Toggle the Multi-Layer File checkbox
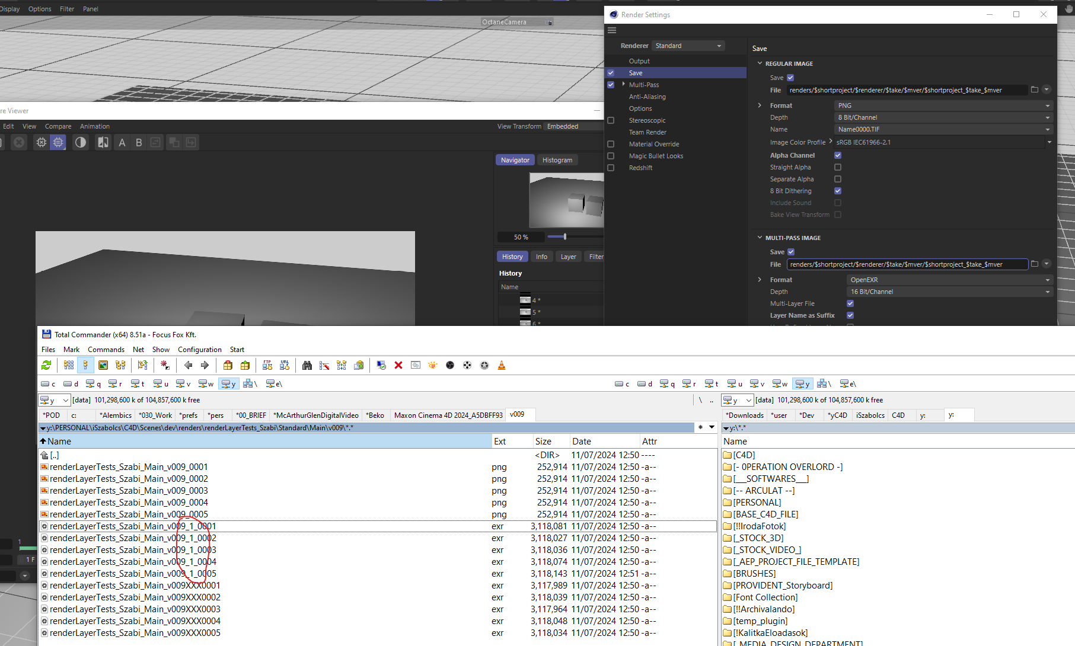Viewport: 1075px width, 646px height. [850, 303]
